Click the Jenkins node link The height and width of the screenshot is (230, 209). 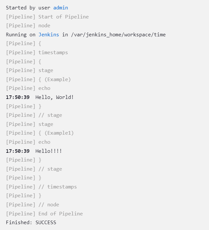click(x=49, y=35)
